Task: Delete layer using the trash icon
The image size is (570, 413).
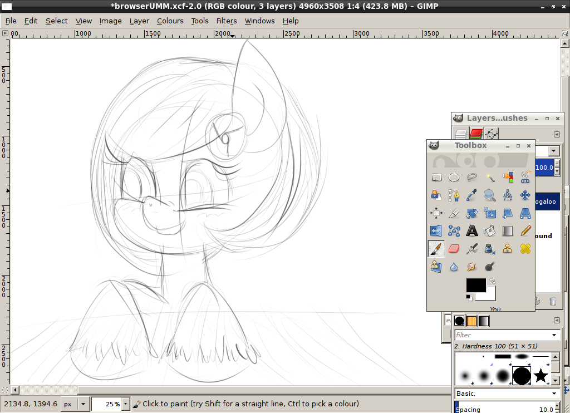Action: (x=553, y=301)
